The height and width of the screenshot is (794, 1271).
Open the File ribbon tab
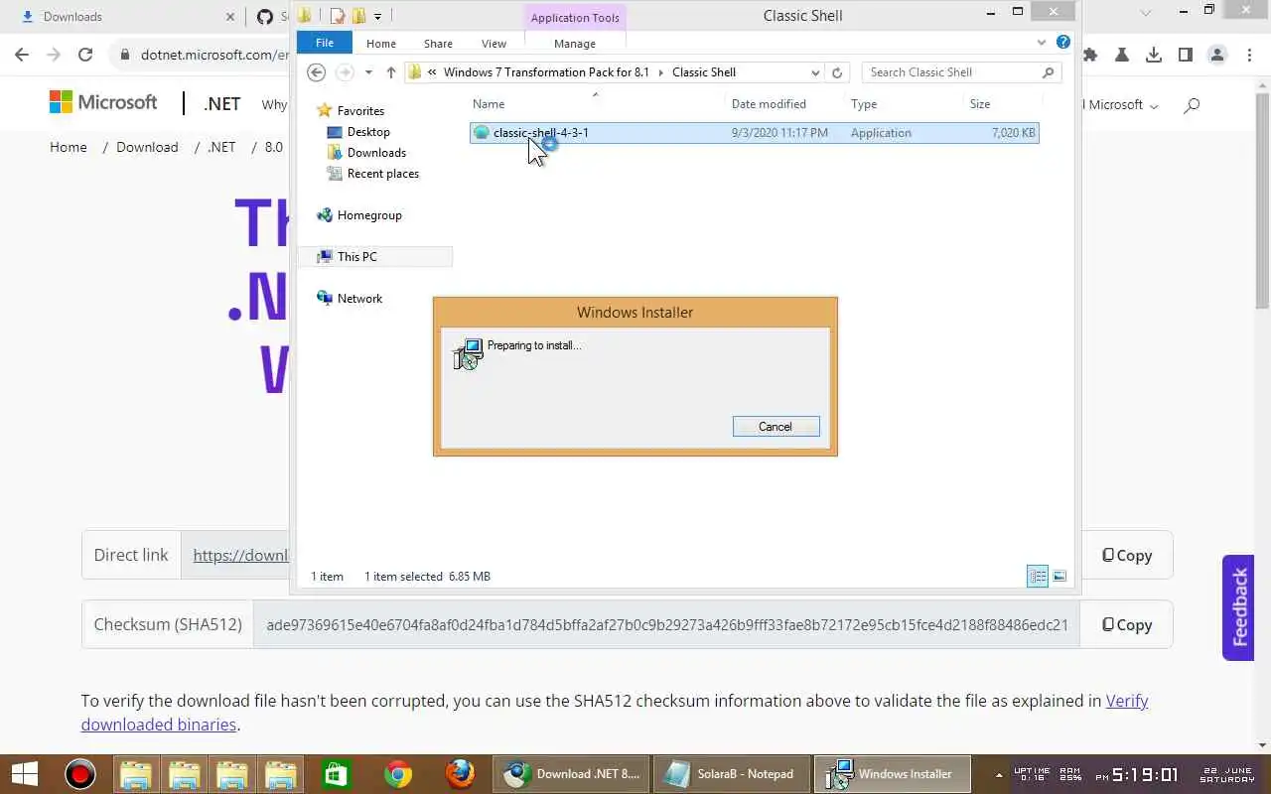[325, 43]
